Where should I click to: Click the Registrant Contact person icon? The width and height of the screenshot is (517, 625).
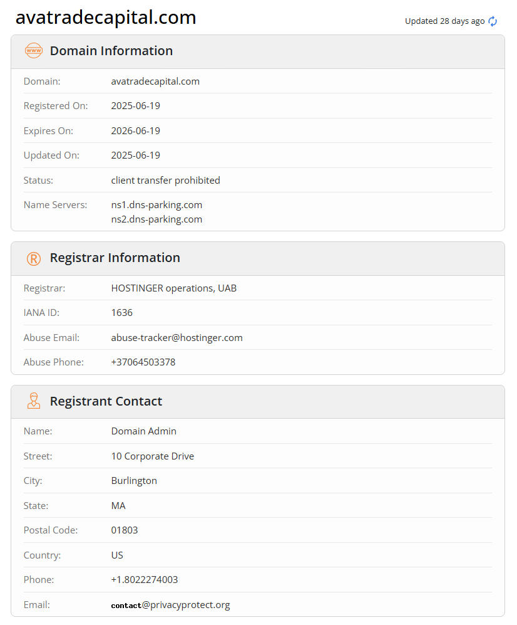pyautogui.click(x=33, y=401)
